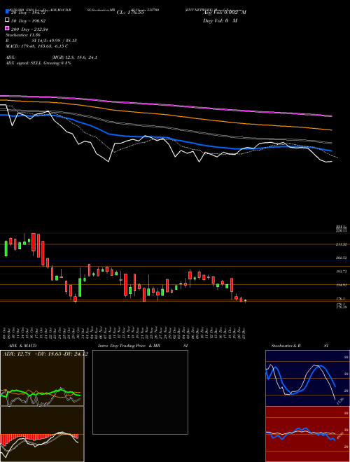Viewport: 350px width, 462px height.
Task: Click the 11.36 value on Stochastics chart
Action: (339, 401)
